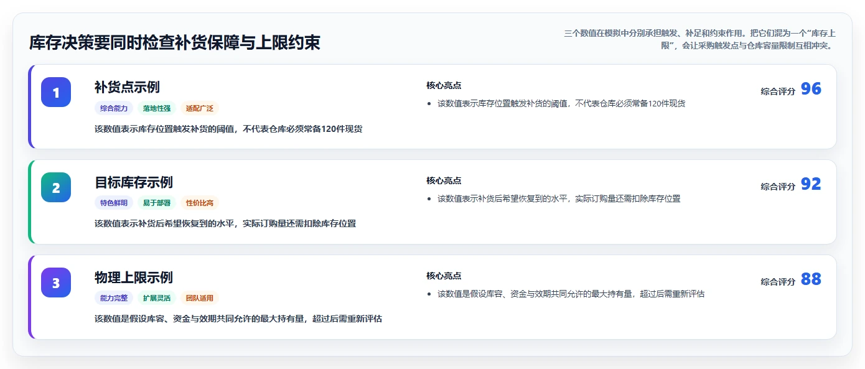This screenshot has height=369, width=865.
Task: Open the 补货点示例 card title
Action: click(127, 87)
